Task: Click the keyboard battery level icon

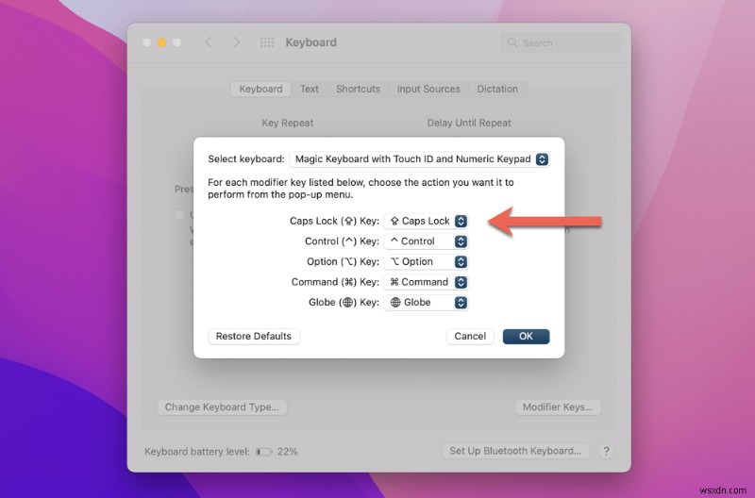Action: click(x=264, y=452)
